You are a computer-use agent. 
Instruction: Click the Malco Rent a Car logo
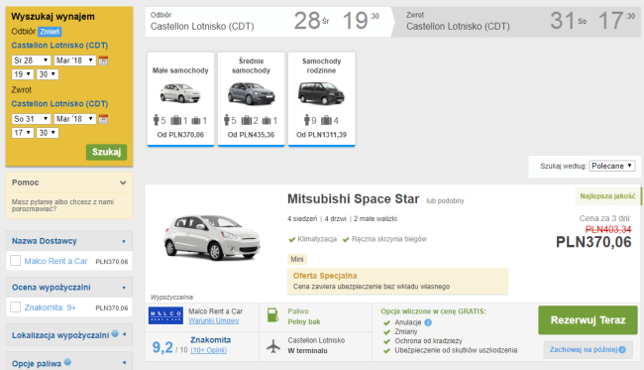click(165, 315)
